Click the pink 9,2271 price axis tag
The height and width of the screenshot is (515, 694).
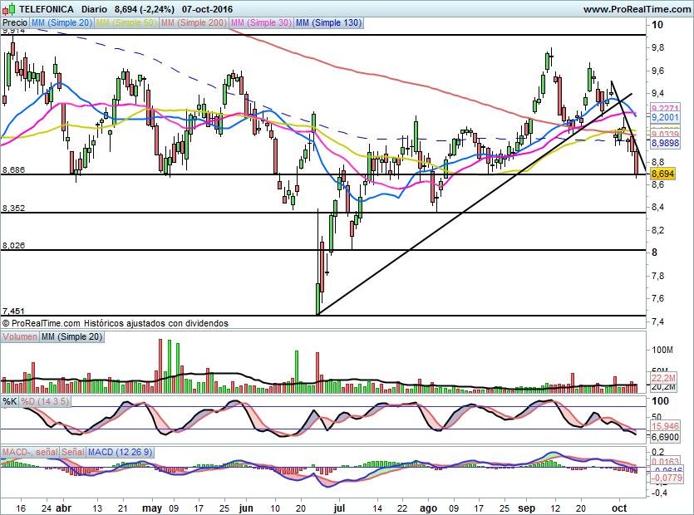click(665, 108)
